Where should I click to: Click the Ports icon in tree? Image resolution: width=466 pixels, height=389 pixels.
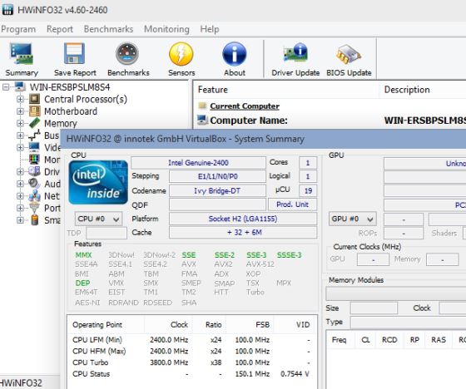pyautogui.click(x=34, y=208)
